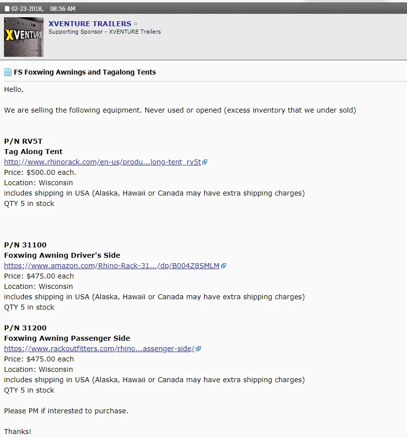Image resolution: width=407 pixels, height=438 pixels.
Task: Click the external link icon after the rackoutfitters URL
Action: (x=198, y=349)
